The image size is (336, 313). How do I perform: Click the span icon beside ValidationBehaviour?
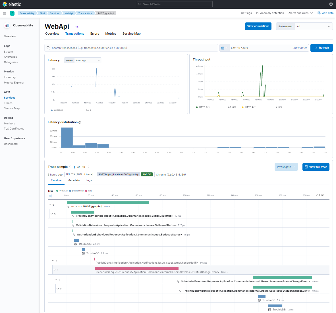pos(73,225)
